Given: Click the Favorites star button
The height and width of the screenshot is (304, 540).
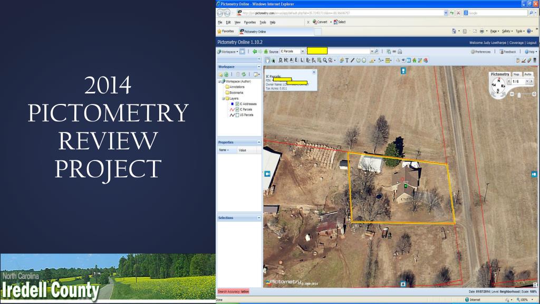Looking at the screenshot, I should pyautogui.click(x=226, y=31).
